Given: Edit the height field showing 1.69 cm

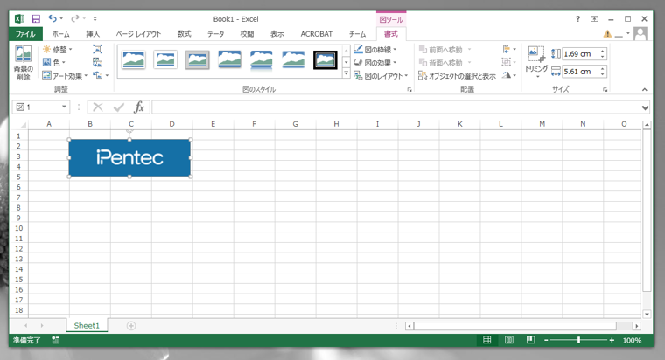Looking at the screenshot, I should pos(580,54).
